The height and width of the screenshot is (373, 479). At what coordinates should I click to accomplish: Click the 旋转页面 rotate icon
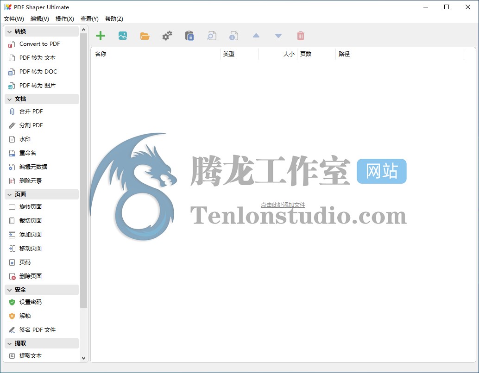pos(12,207)
